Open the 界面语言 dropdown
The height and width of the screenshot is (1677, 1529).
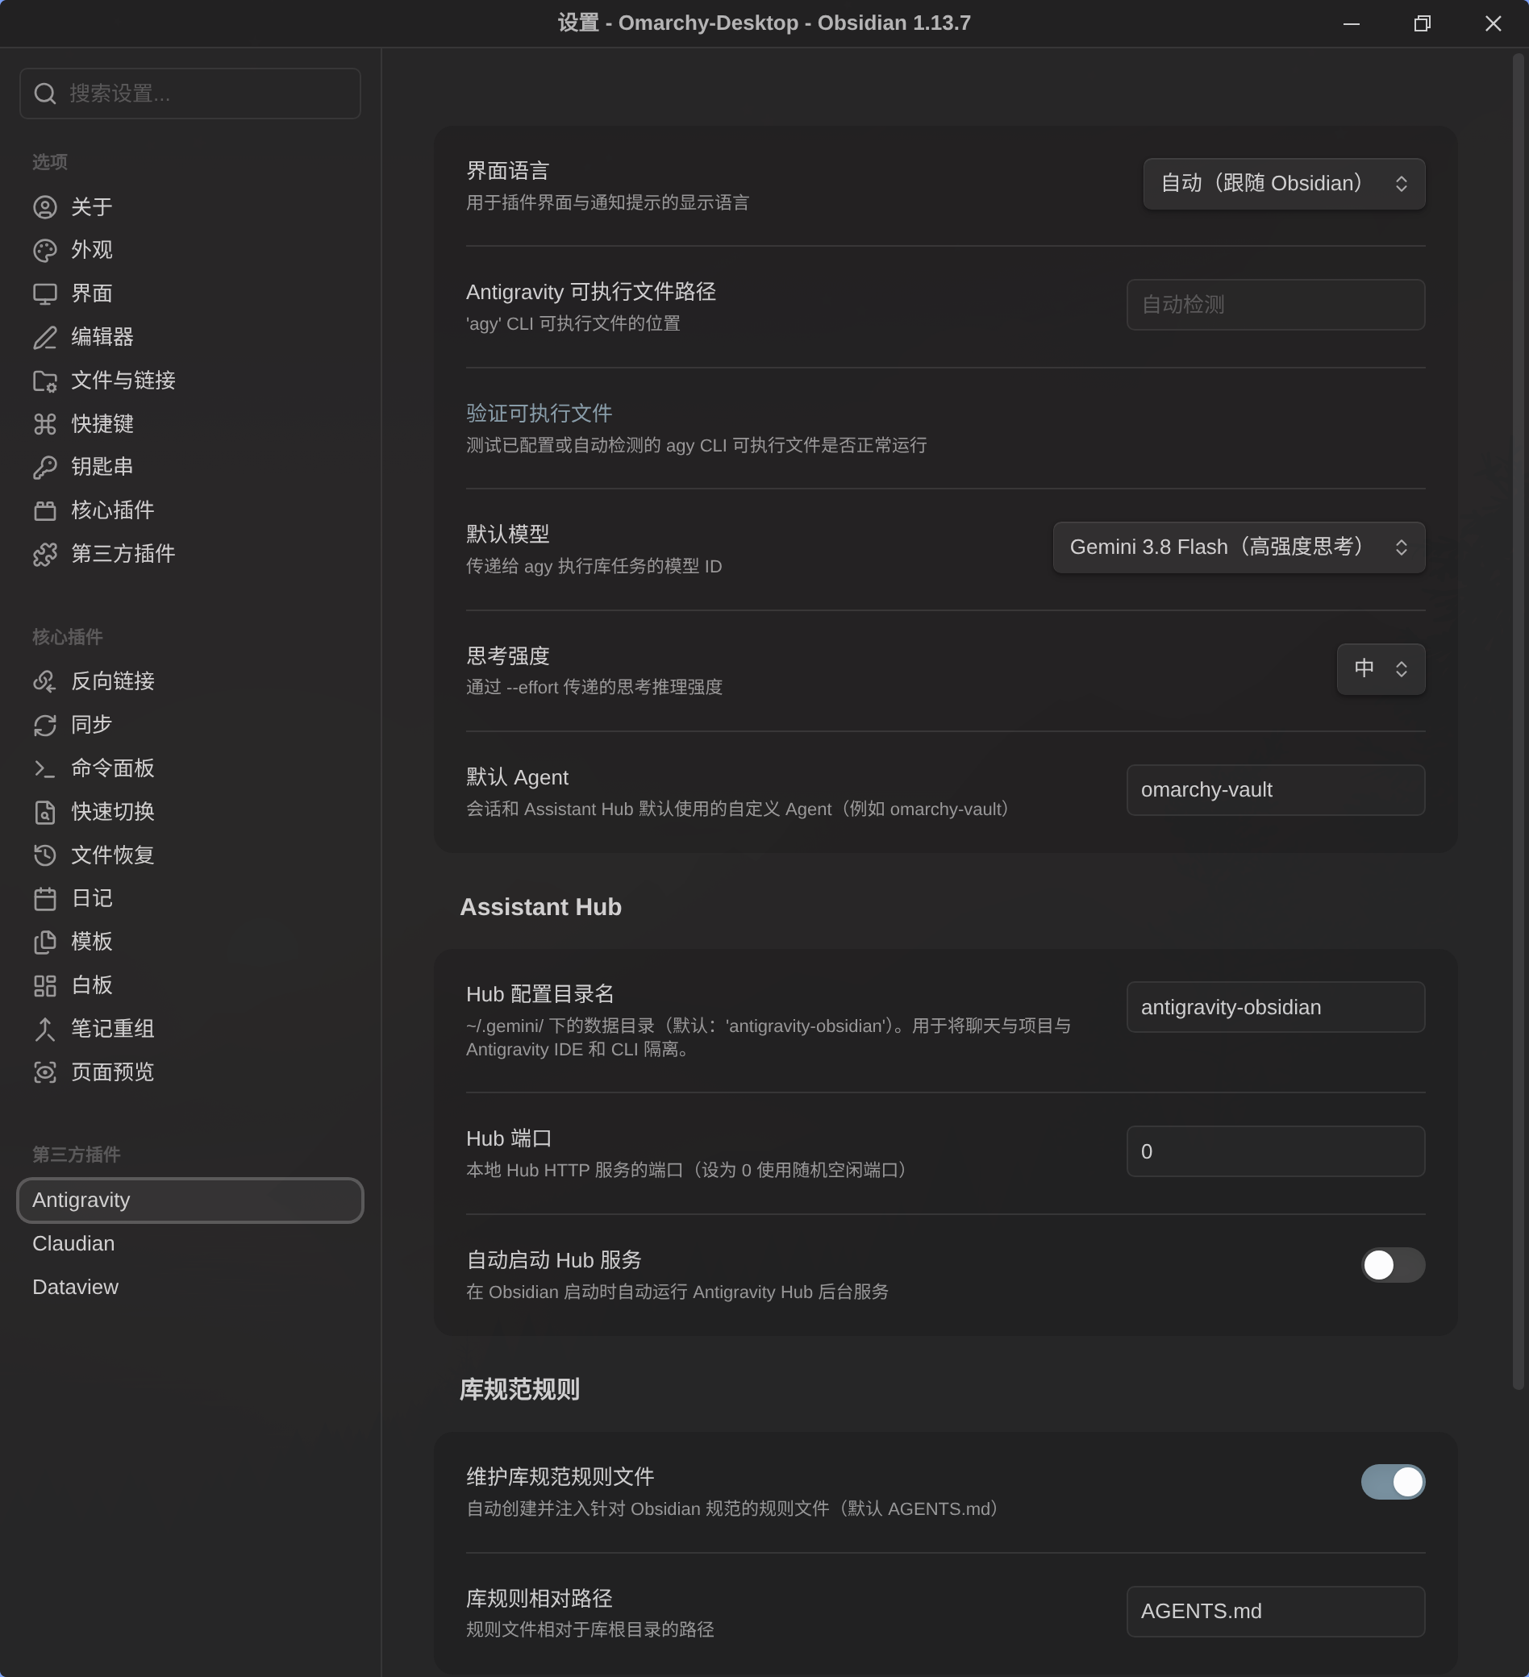[x=1284, y=184]
